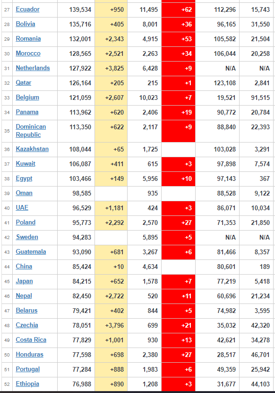The image size is (275, 393).
Task: Click Belgium's total cases cell 121,059
Action: (76, 98)
